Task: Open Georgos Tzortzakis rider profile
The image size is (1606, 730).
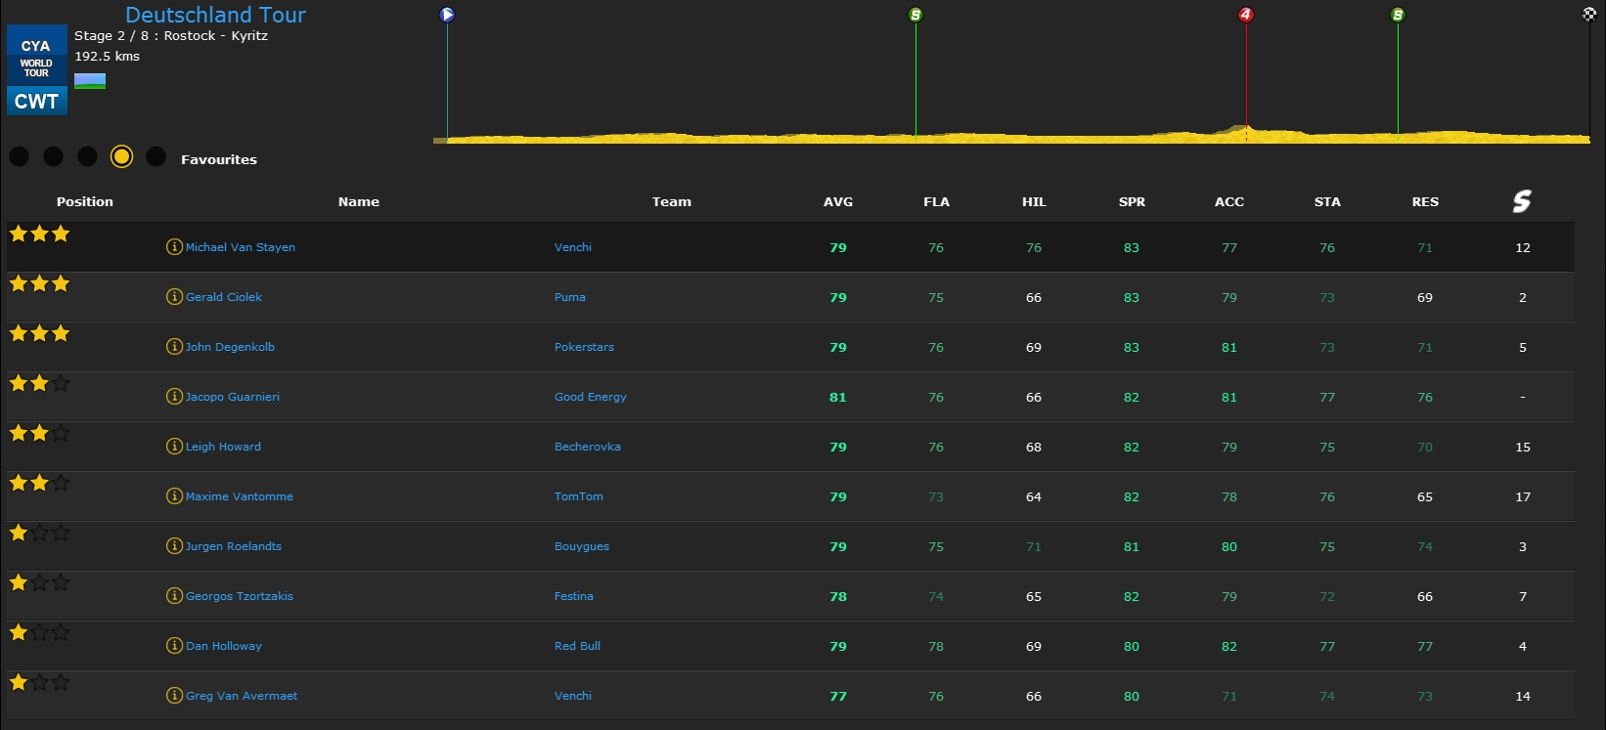Action: coord(240,596)
